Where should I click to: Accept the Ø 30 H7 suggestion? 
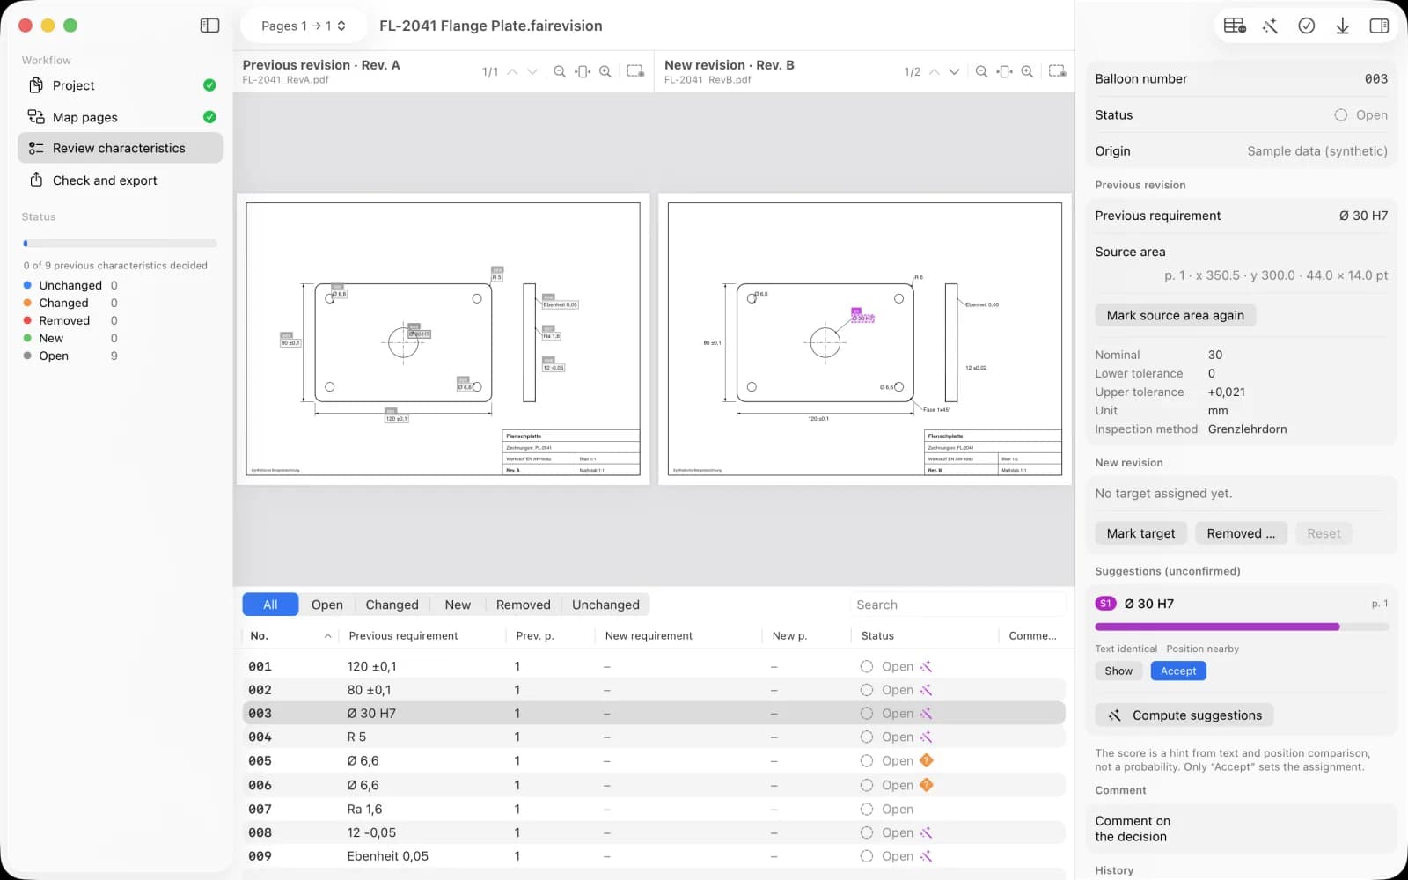coord(1178,671)
